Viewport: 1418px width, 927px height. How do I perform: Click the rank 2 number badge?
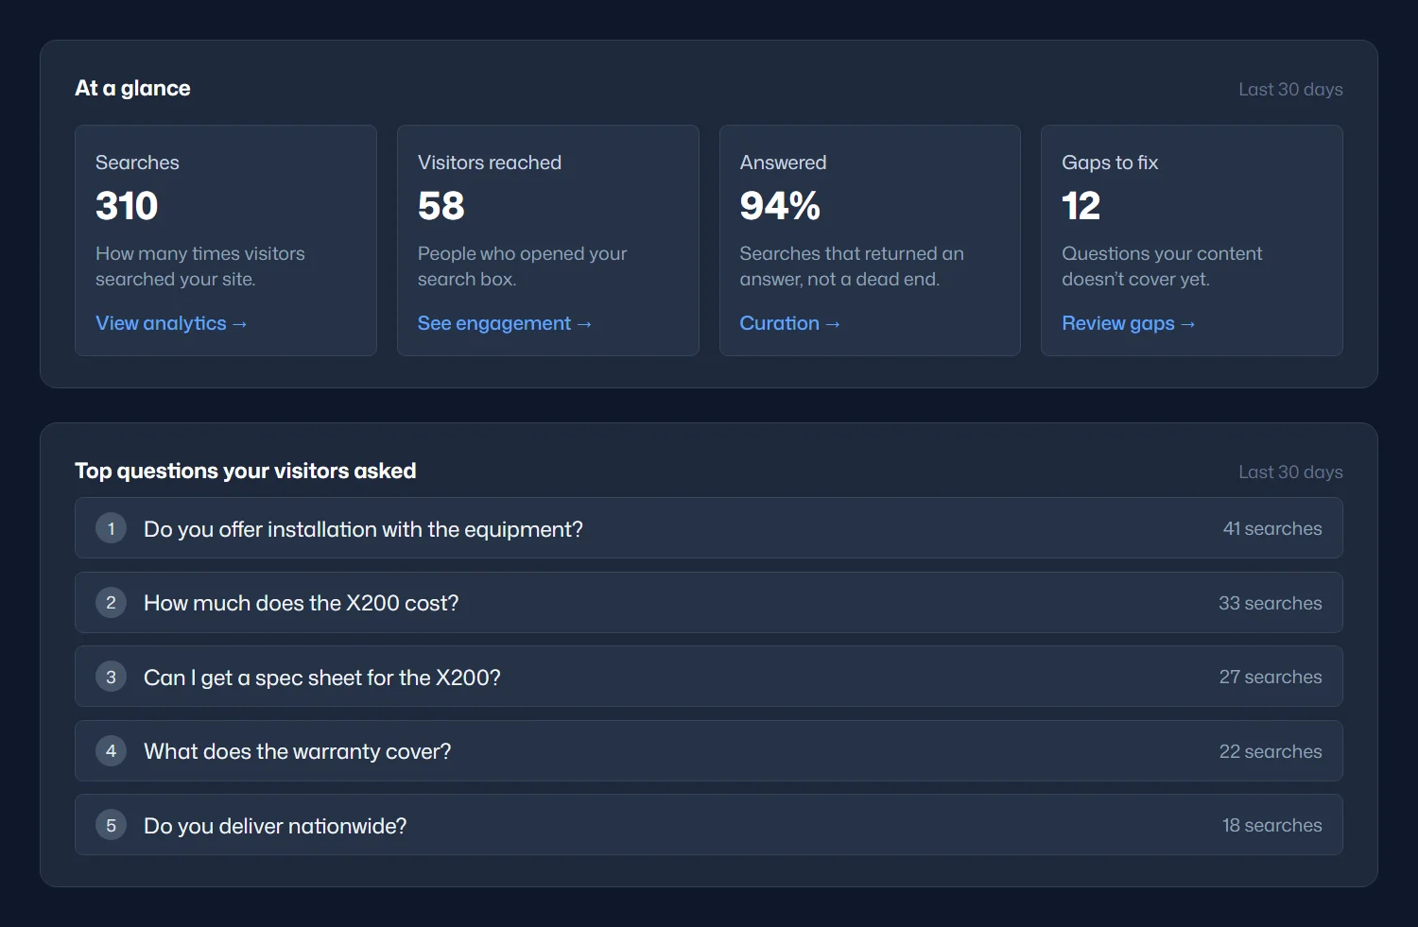pos(112,603)
